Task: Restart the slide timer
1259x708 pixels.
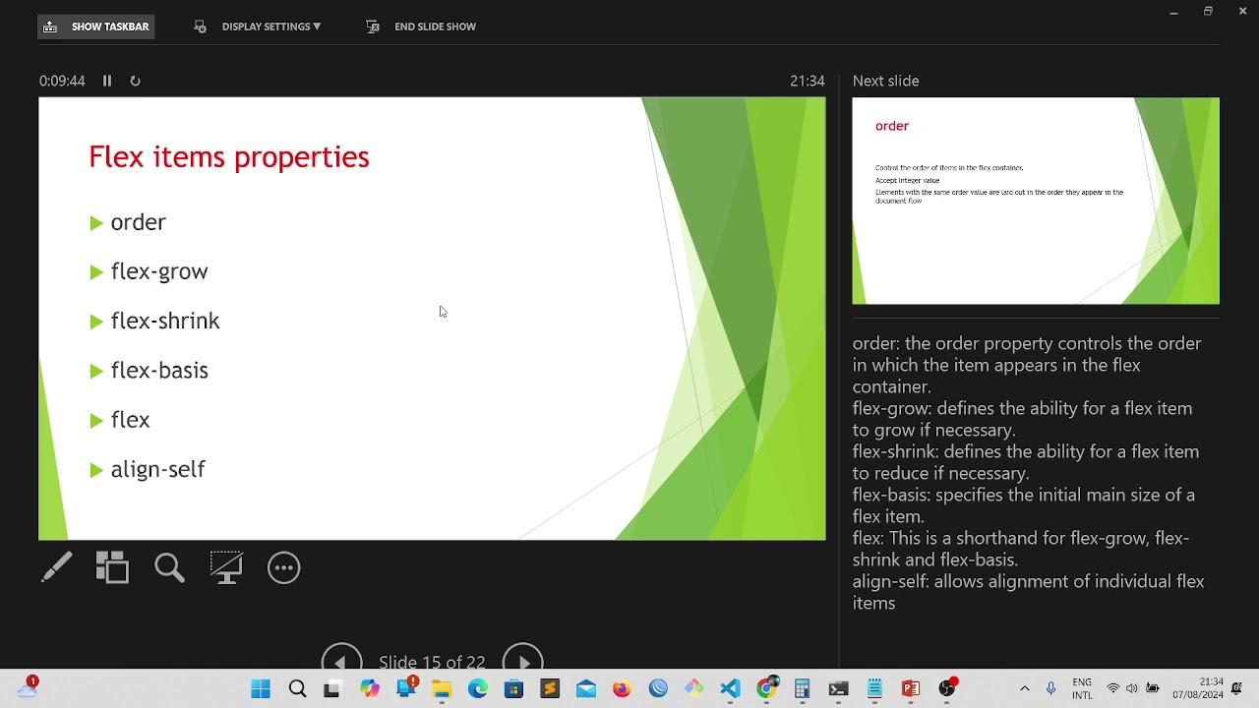Action: (135, 81)
